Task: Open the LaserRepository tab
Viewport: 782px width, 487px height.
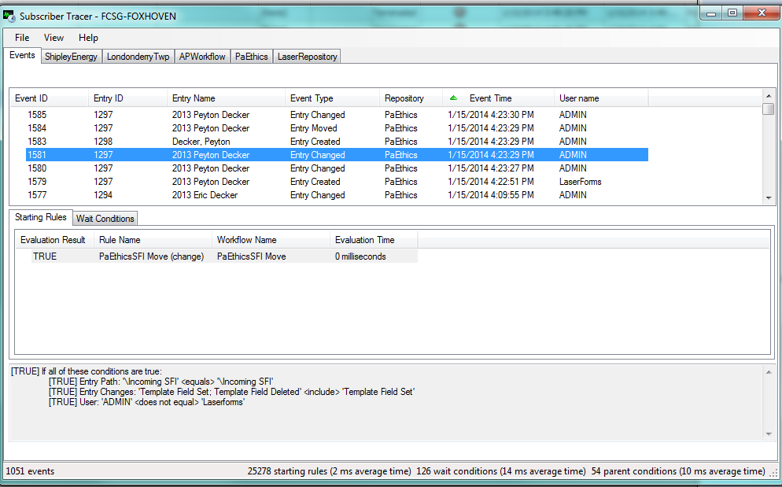Action: pyautogui.click(x=308, y=57)
